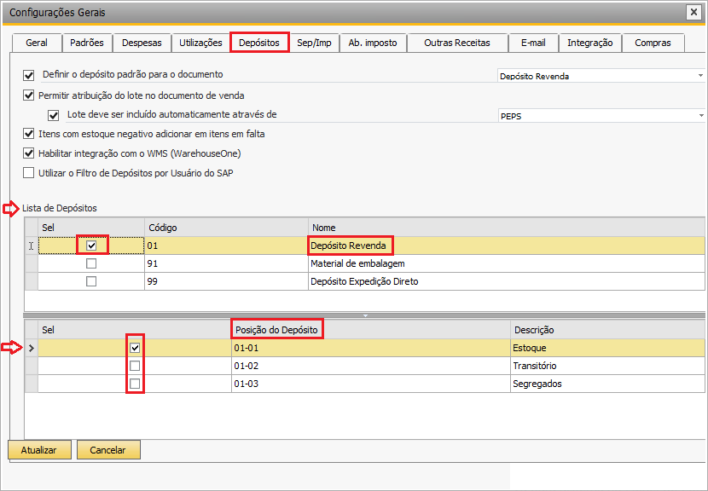Click the row selector for code 91

tap(32, 263)
